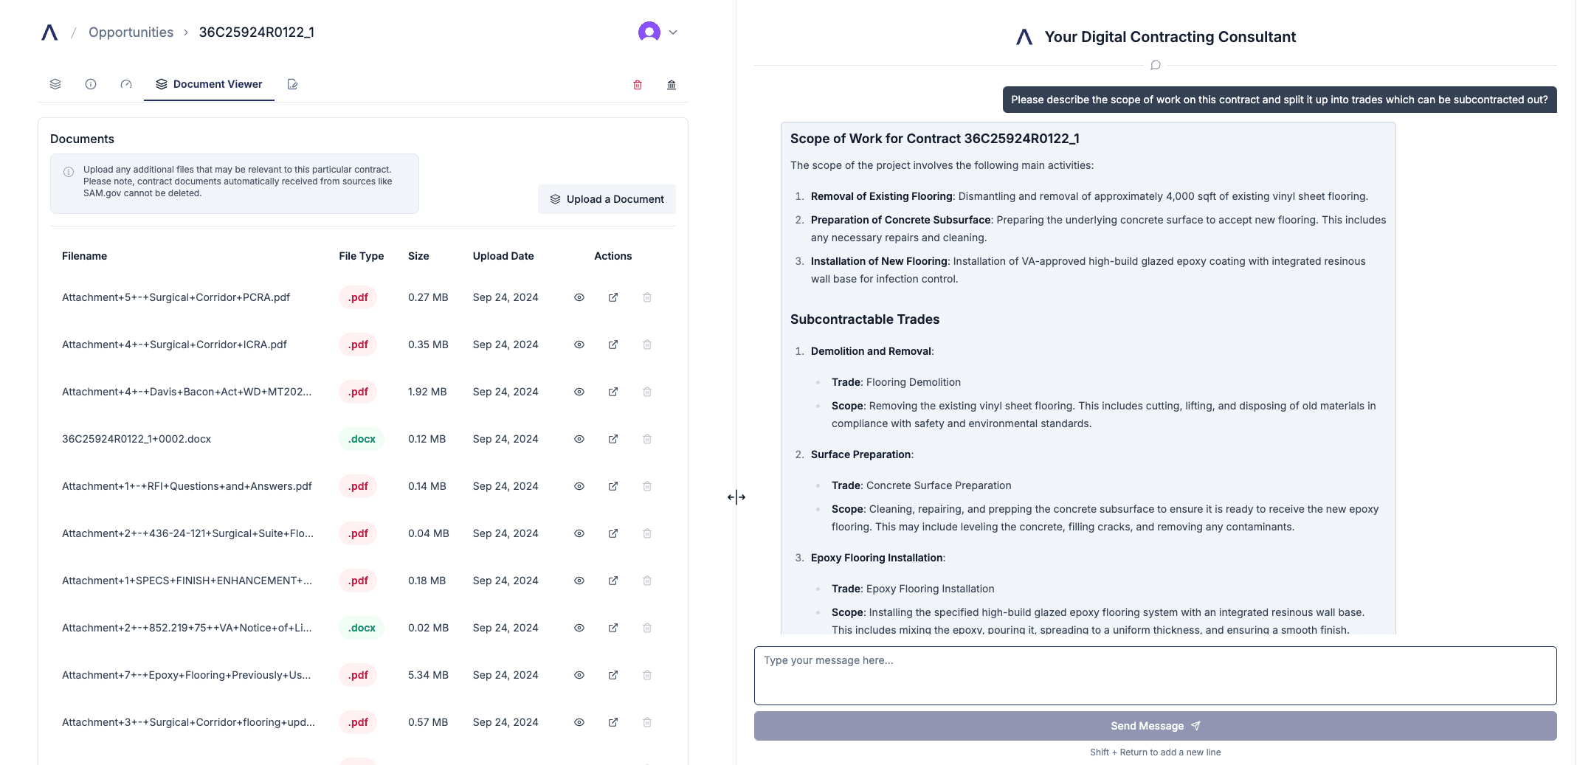The image size is (1577, 765).
Task: Open Epoxy Flooring Previously Used pdf externally
Action: [613, 675]
